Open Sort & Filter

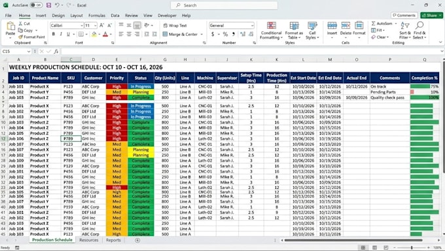tap(405, 31)
